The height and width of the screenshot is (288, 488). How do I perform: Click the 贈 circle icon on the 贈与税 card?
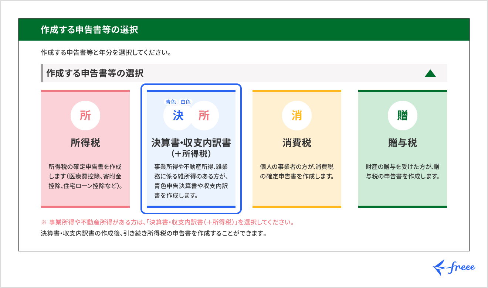tap(402, 115)
